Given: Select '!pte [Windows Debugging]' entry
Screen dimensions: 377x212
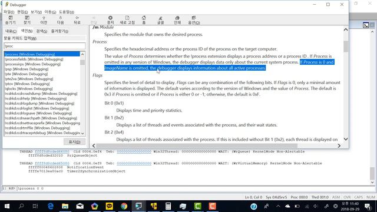Looking at the screenshot, I should click(26, 74).
